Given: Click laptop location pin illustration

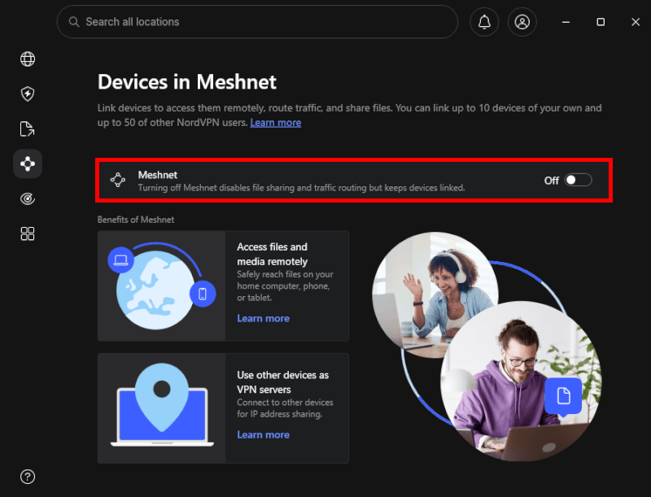Looking at the screenshot, I should pos(161,408).
